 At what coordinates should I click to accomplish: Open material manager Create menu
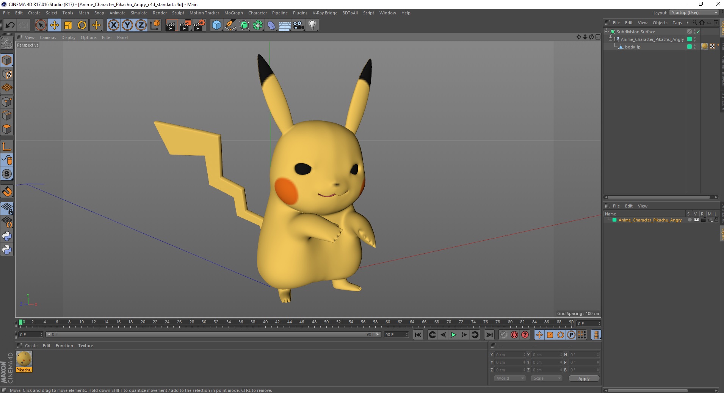coord(31,346)
